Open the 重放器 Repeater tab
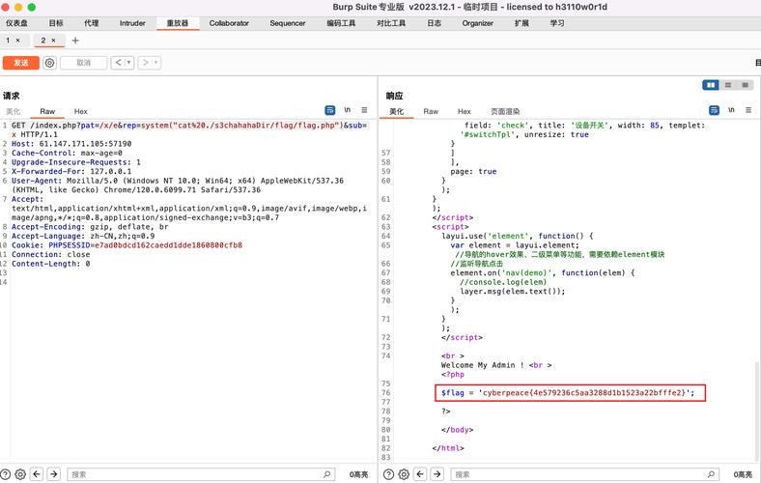Viewport: 761px width, 483px height. click(x=178, y=23)
